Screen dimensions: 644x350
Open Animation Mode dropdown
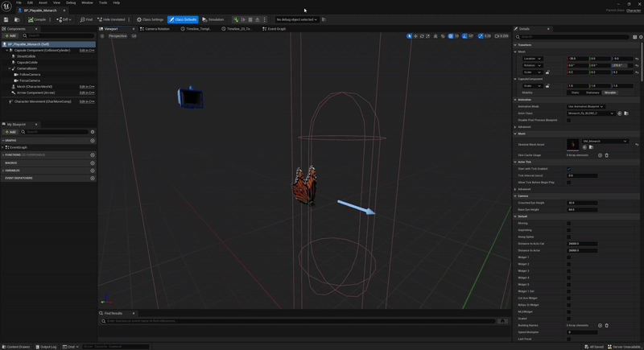pyautogui.click(x=585, y=107)
